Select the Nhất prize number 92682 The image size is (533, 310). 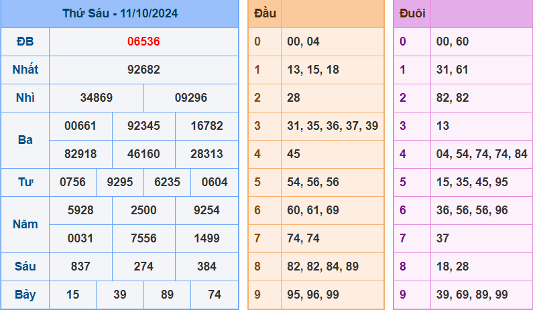pyautogui.click(x=143, y=70)
